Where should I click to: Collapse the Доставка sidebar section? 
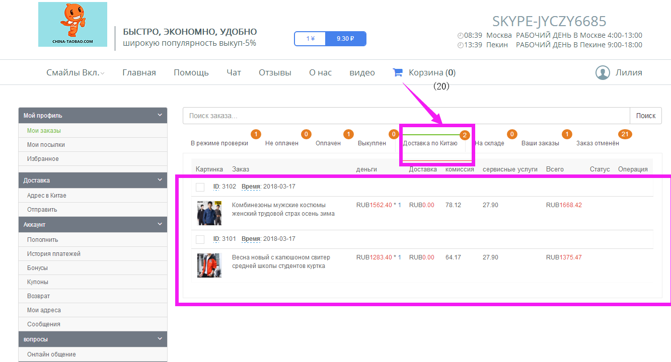pyautogui.click(x=160, y=180)
